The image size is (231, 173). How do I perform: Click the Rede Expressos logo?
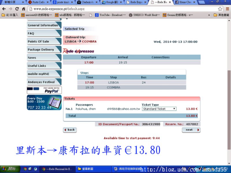[x=78, y=51]
